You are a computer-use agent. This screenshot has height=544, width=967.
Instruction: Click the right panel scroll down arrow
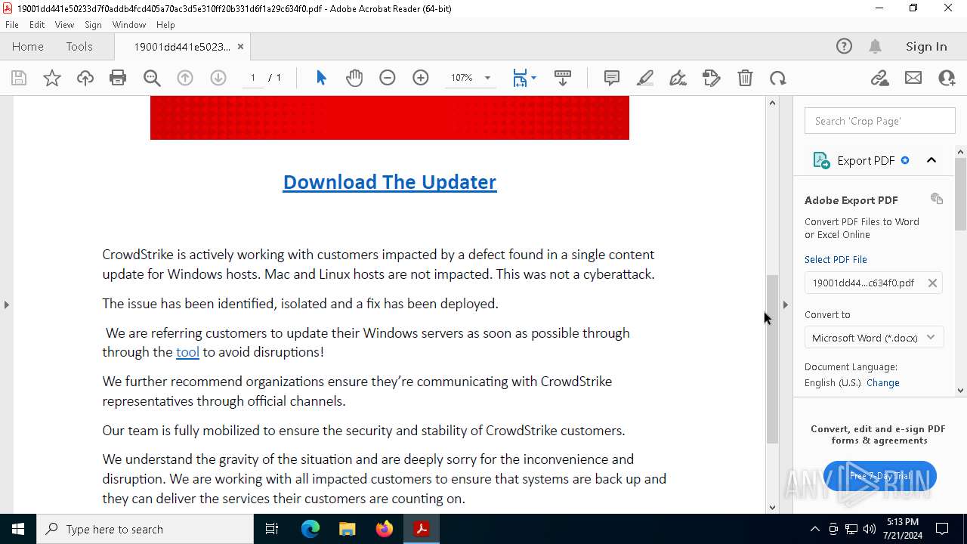[x=961, y=391]
